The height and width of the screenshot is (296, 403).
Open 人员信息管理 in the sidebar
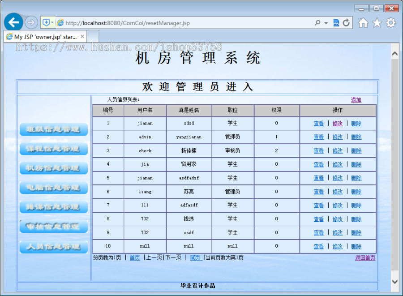tap(53, 247)
